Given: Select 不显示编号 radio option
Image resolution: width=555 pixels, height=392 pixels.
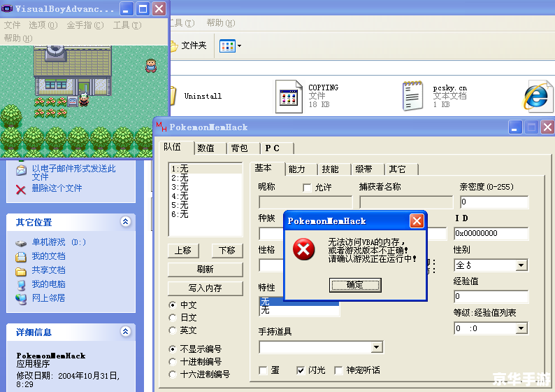Looking at the screenshot, I should point(173,349).
